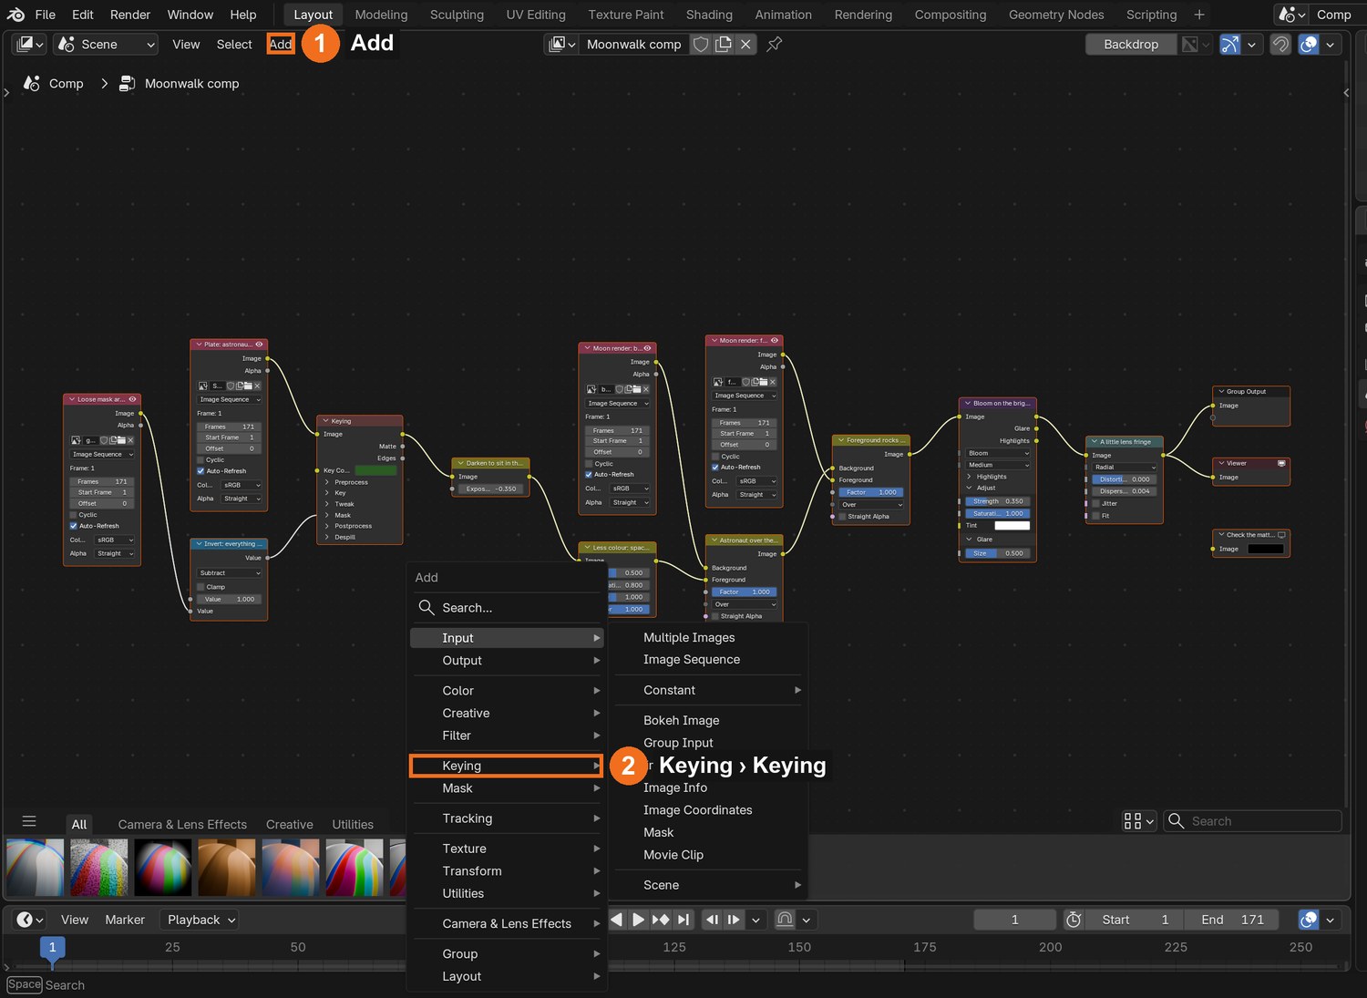Expand the Constant submenu

pos(709,690)
